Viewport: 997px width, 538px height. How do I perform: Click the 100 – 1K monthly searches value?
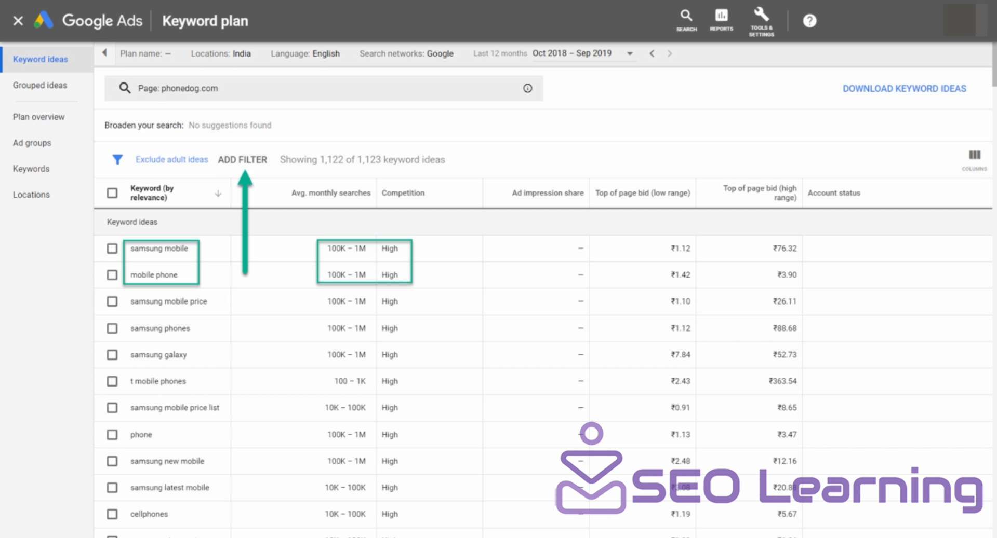[x=350, y=381]
